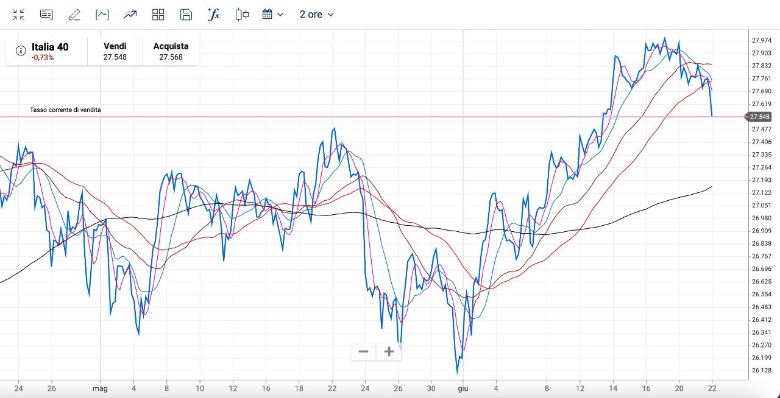Zoom out with the minus button
The height and width of the screenshot is (398, 780).
[x=364, y=352]
